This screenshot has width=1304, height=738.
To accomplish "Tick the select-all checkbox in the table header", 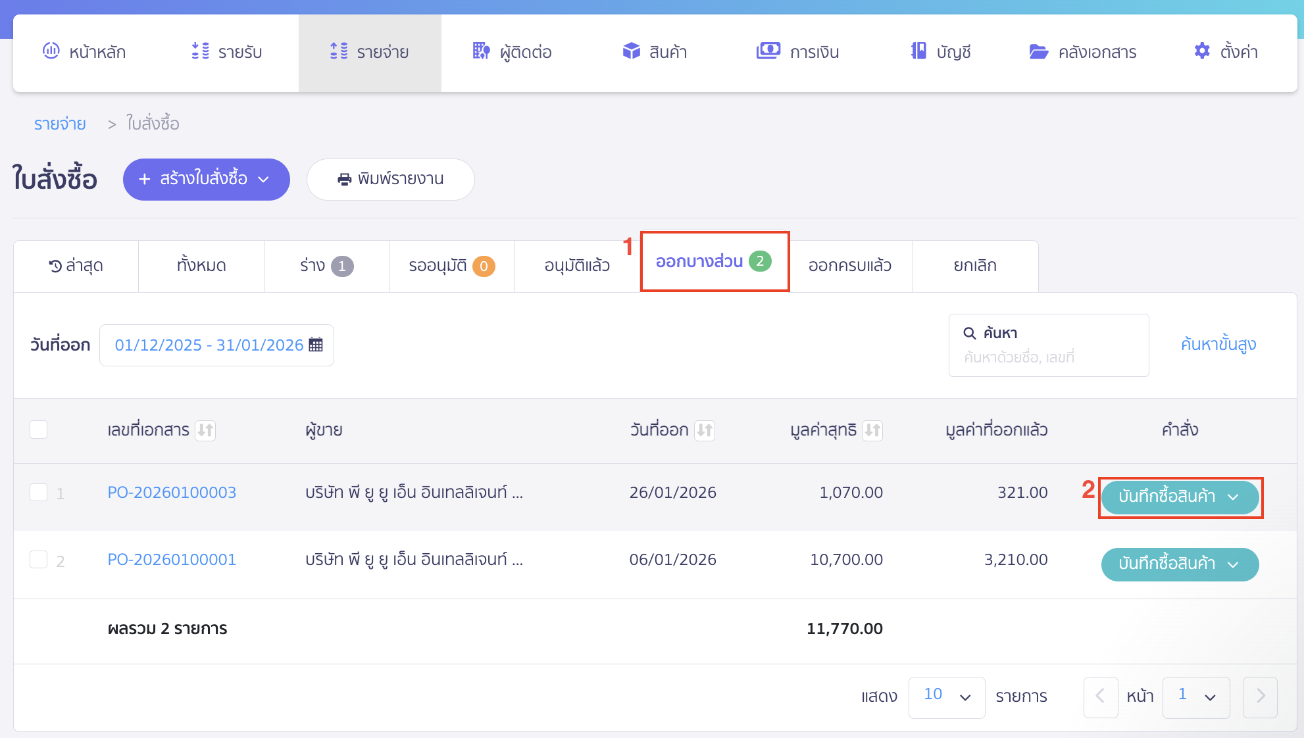I will 39,430.
